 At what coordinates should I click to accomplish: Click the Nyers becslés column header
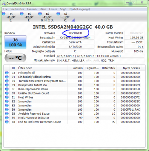129,68
